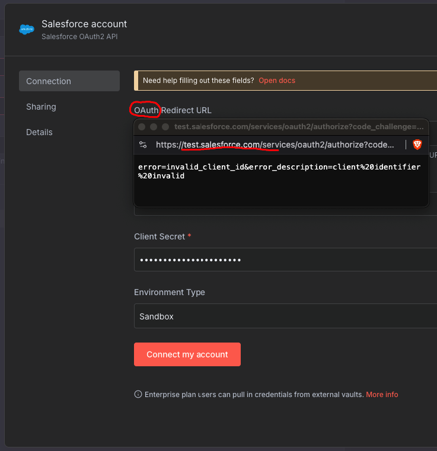Click the Salesforce account heading
This screenshot has height=451, width=437.
coord(84,24)
